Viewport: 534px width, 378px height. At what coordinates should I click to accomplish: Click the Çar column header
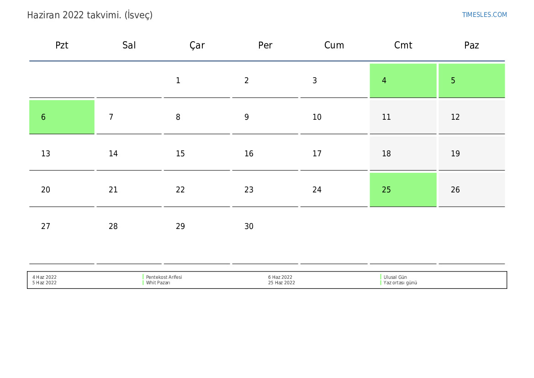click(197, 45)
